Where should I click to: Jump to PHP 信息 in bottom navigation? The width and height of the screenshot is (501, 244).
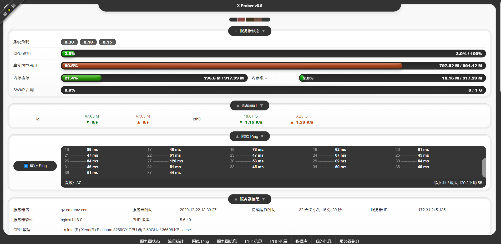coord(253,241)
